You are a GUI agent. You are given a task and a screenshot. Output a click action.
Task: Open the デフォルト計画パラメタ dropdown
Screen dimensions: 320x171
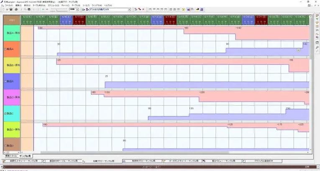[129, 9]
